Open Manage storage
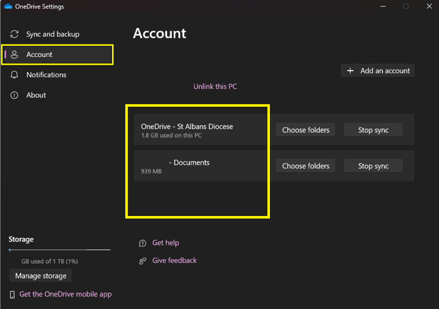439x309 pixels. point(41,276)
